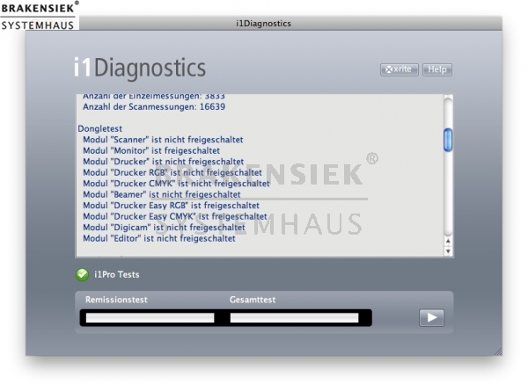The height and width of the screenshot is (391, 528).
Task: Click the scrollbar up arrow
Action: pos(448,241)
